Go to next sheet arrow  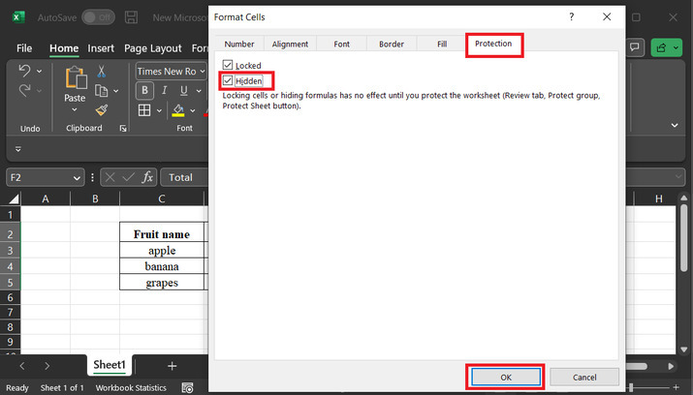point(47,366)
